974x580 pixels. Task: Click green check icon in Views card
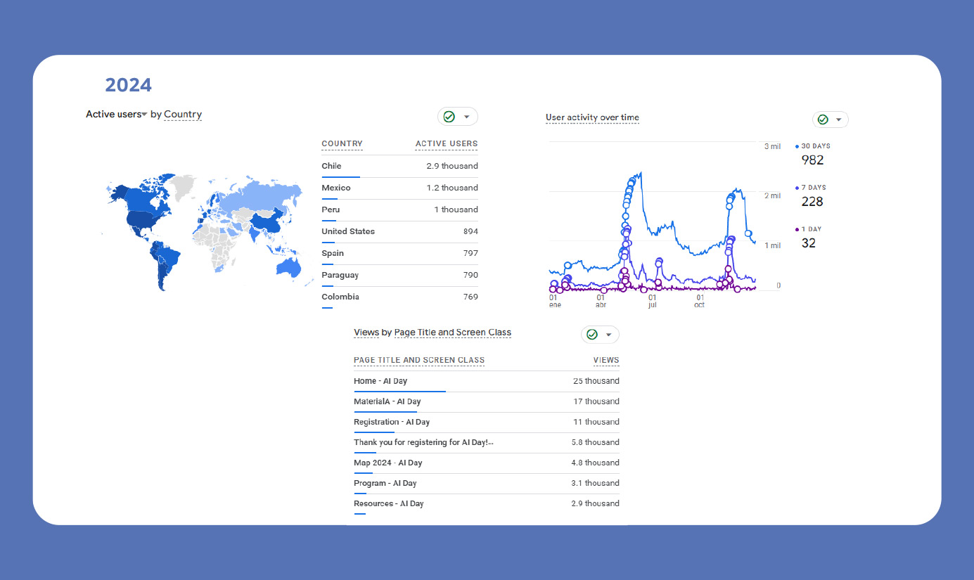coord(592,335)
